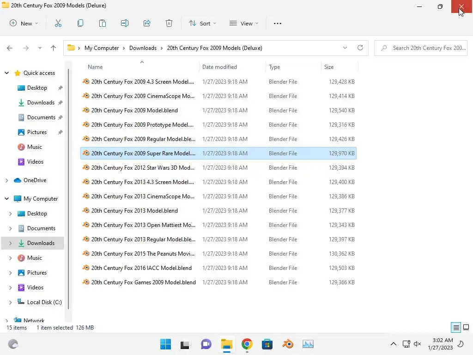Click the network tray icon
This screenshot has height=355, width=473.
[x=406, y=344]
